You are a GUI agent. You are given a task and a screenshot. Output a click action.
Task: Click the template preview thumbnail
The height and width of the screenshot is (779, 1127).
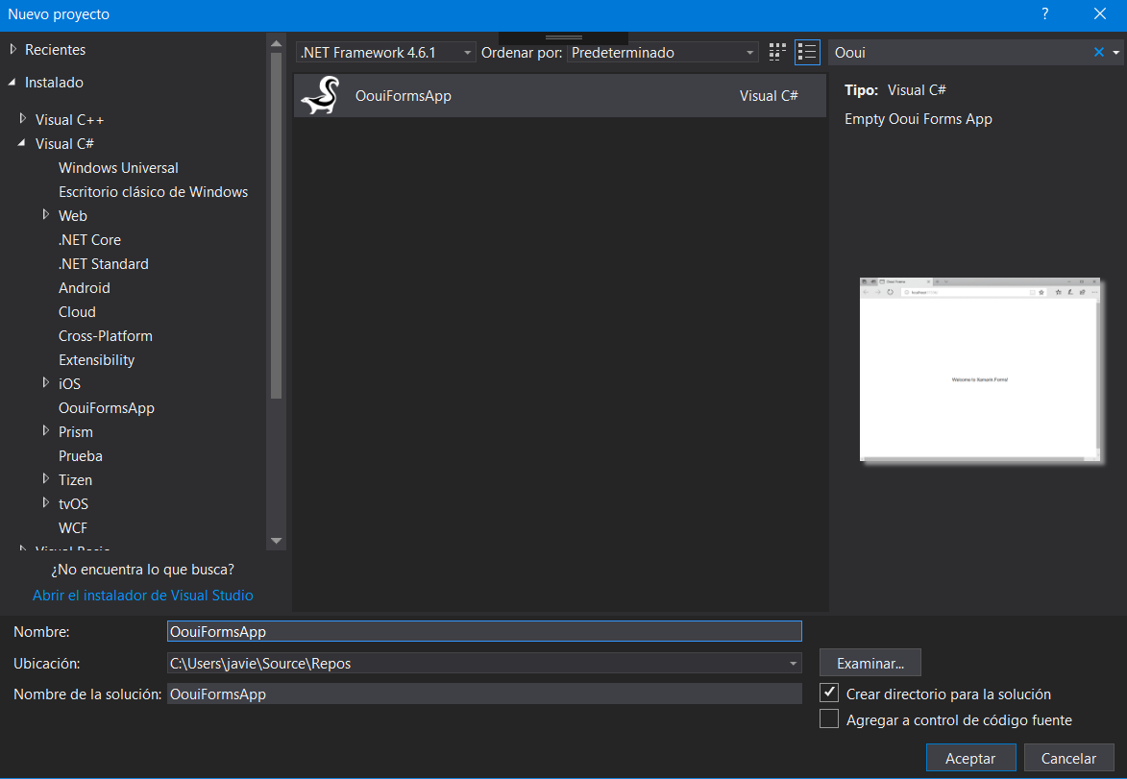click(979, 370)
